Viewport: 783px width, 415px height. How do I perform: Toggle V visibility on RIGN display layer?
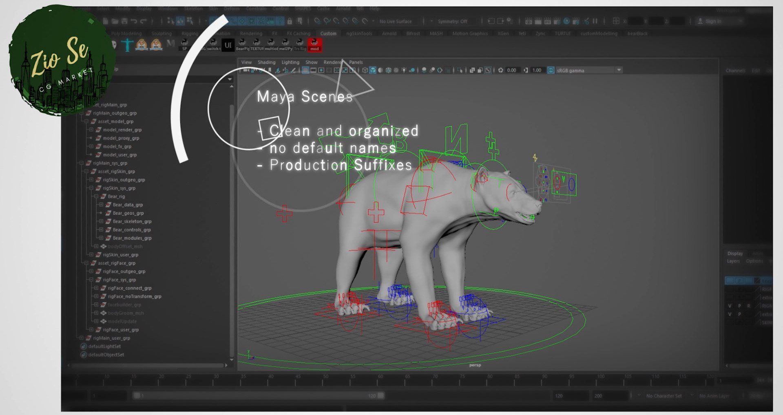[730, 306]
